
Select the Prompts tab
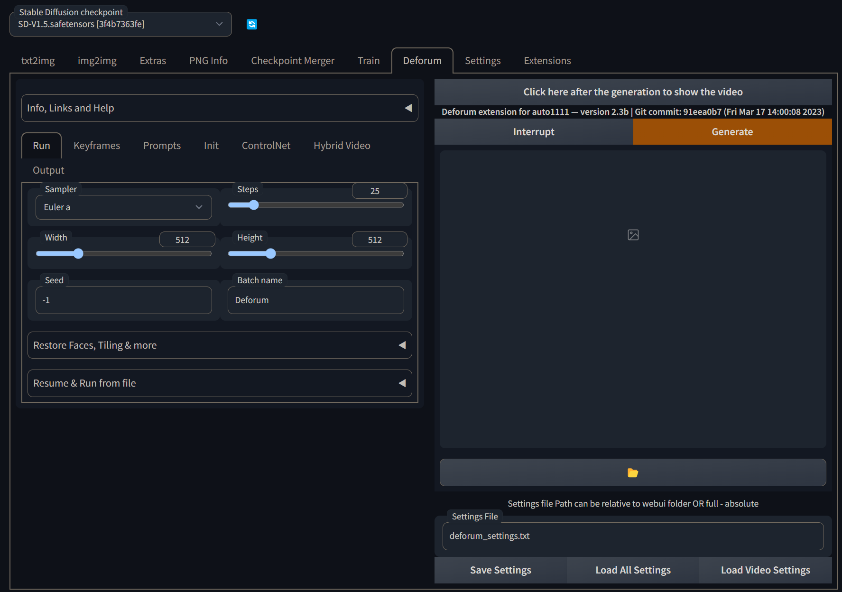(x=162, y=146)
